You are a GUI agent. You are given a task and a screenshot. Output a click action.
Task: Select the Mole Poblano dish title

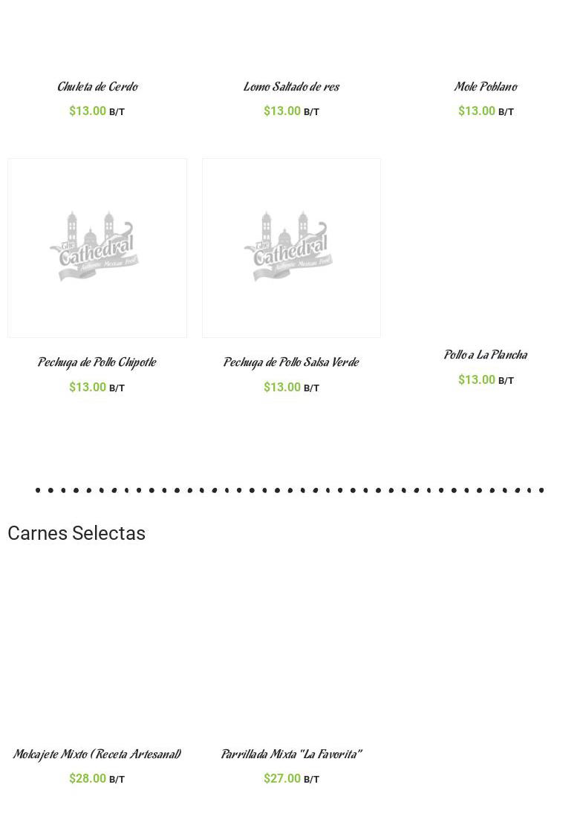tap(486, 87)
